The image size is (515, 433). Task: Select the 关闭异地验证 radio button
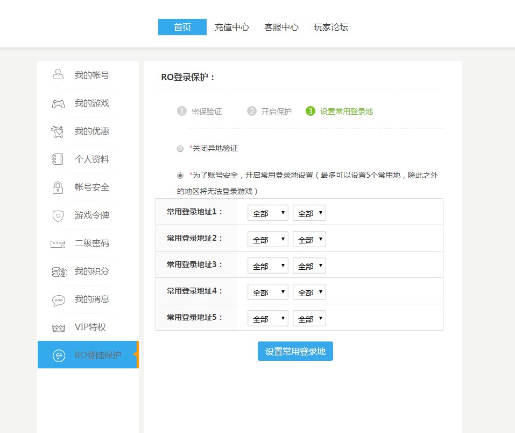(180, 149)
